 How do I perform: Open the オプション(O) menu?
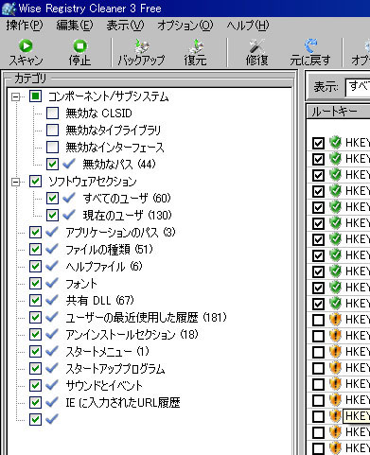click(185, 26)
